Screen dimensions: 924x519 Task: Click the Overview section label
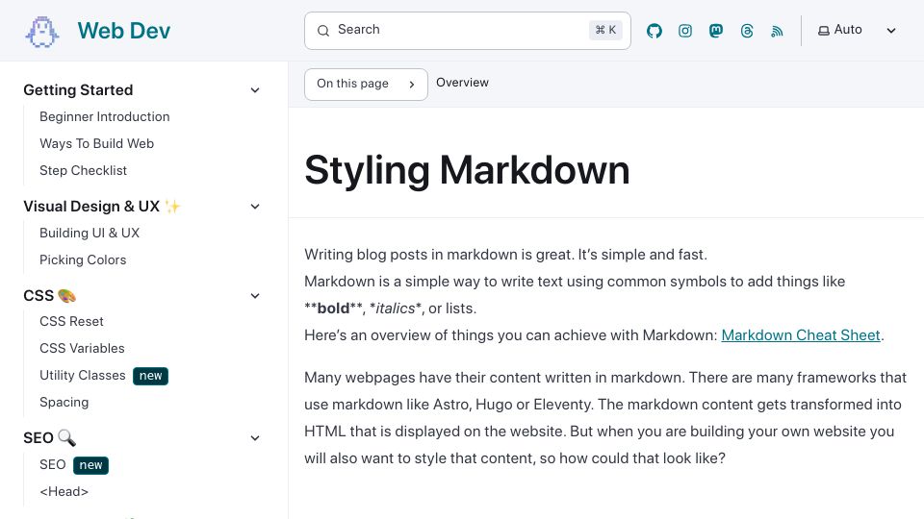tap(462, 83)
